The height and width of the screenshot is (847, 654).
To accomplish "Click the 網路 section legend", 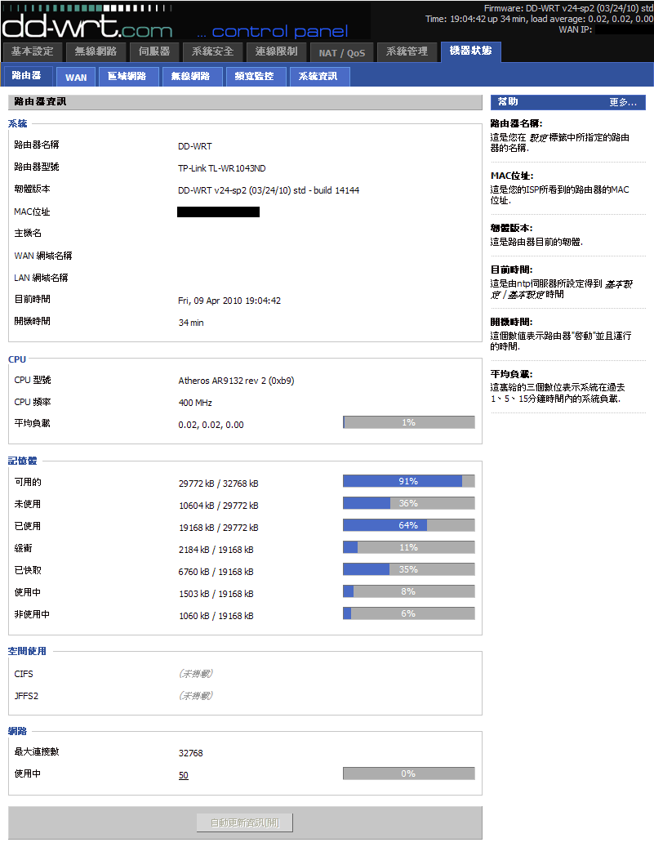I will point(17,731).
